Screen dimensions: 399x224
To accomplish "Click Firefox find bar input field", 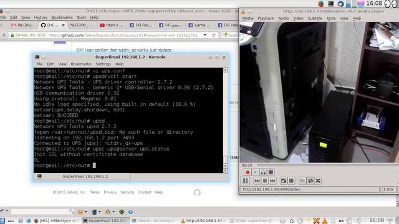I will (42, 212).
